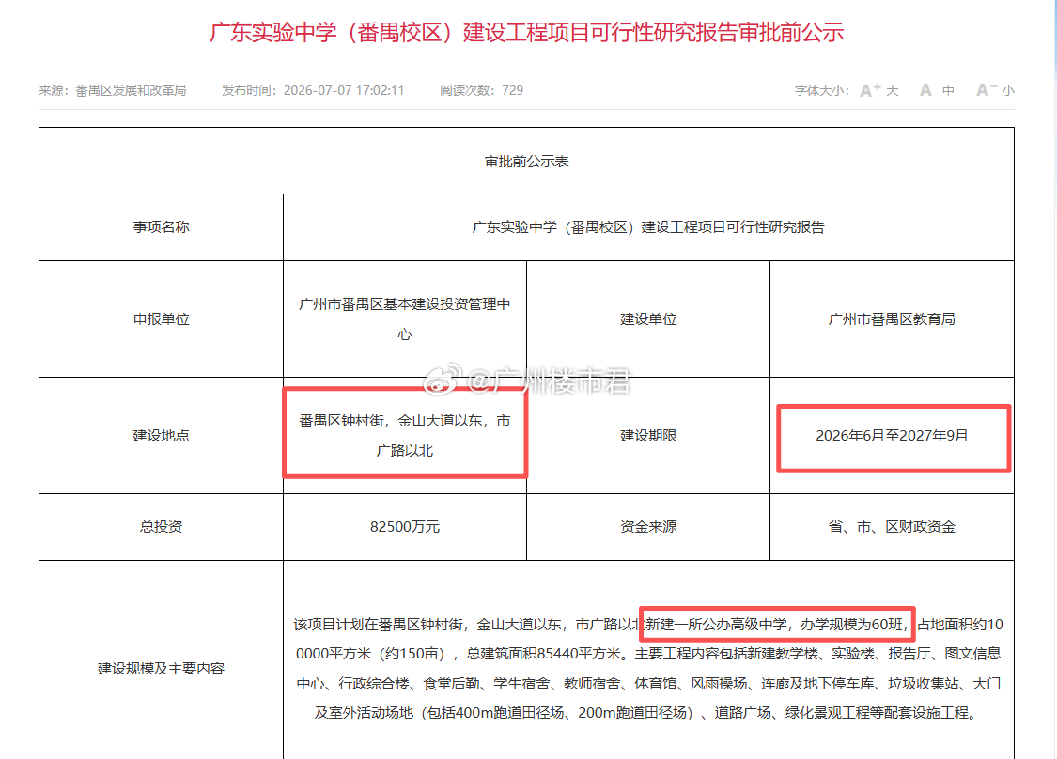Click table header 审批前公示表

tap(526, 162)
